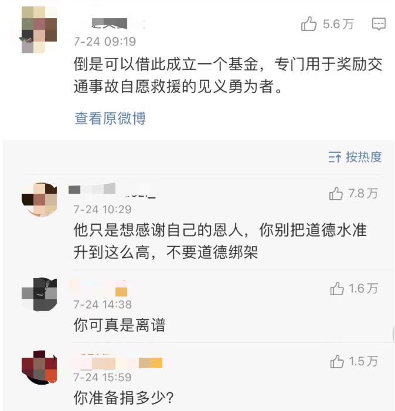Screen dimensions: 395x411
Task: Click the 7-24 09:19 post timestamp
Action: [104, 42]
